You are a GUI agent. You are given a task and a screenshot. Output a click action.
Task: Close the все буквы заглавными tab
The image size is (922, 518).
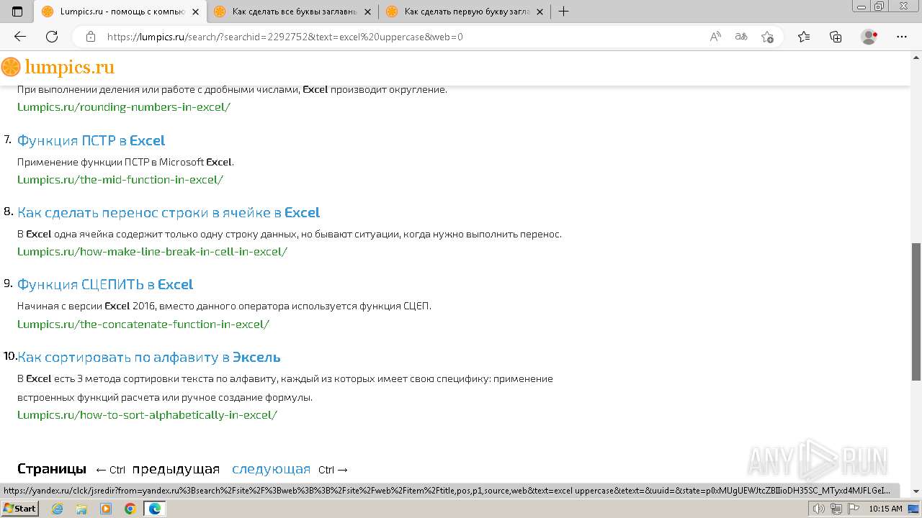[367, 12]
